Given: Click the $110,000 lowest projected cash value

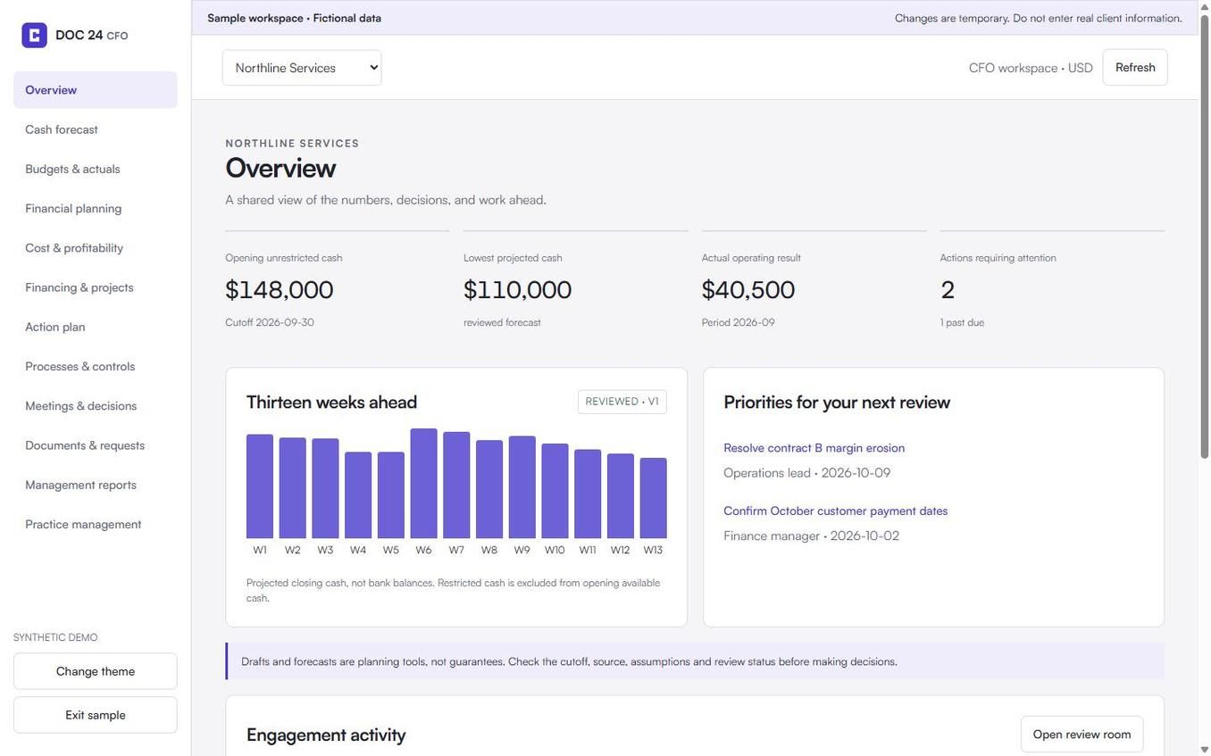Looking at the screenshot, I should [x=518, y=290].
